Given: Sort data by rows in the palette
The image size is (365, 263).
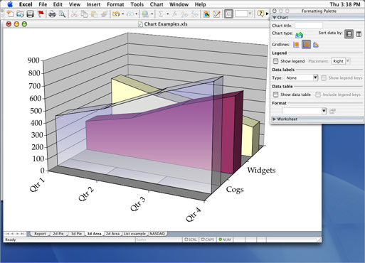Looking at the screenshot, I should click(349, 34).
